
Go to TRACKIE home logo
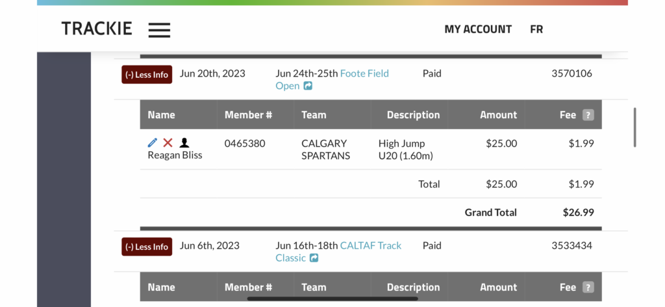click(97, 29)
